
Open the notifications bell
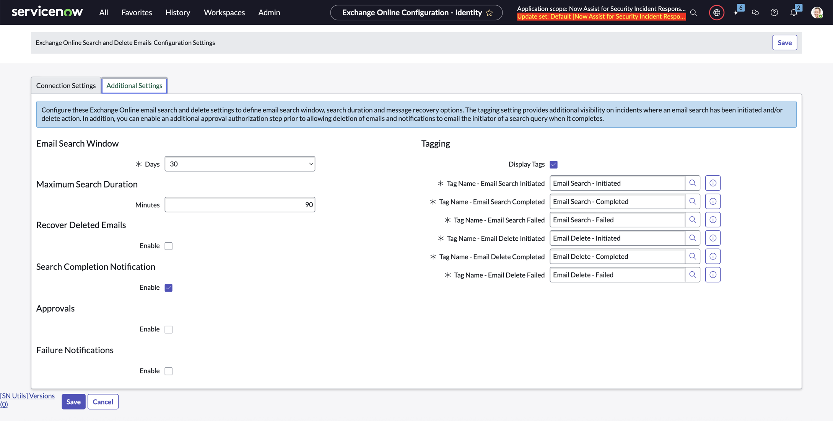(x=794, y=13)
